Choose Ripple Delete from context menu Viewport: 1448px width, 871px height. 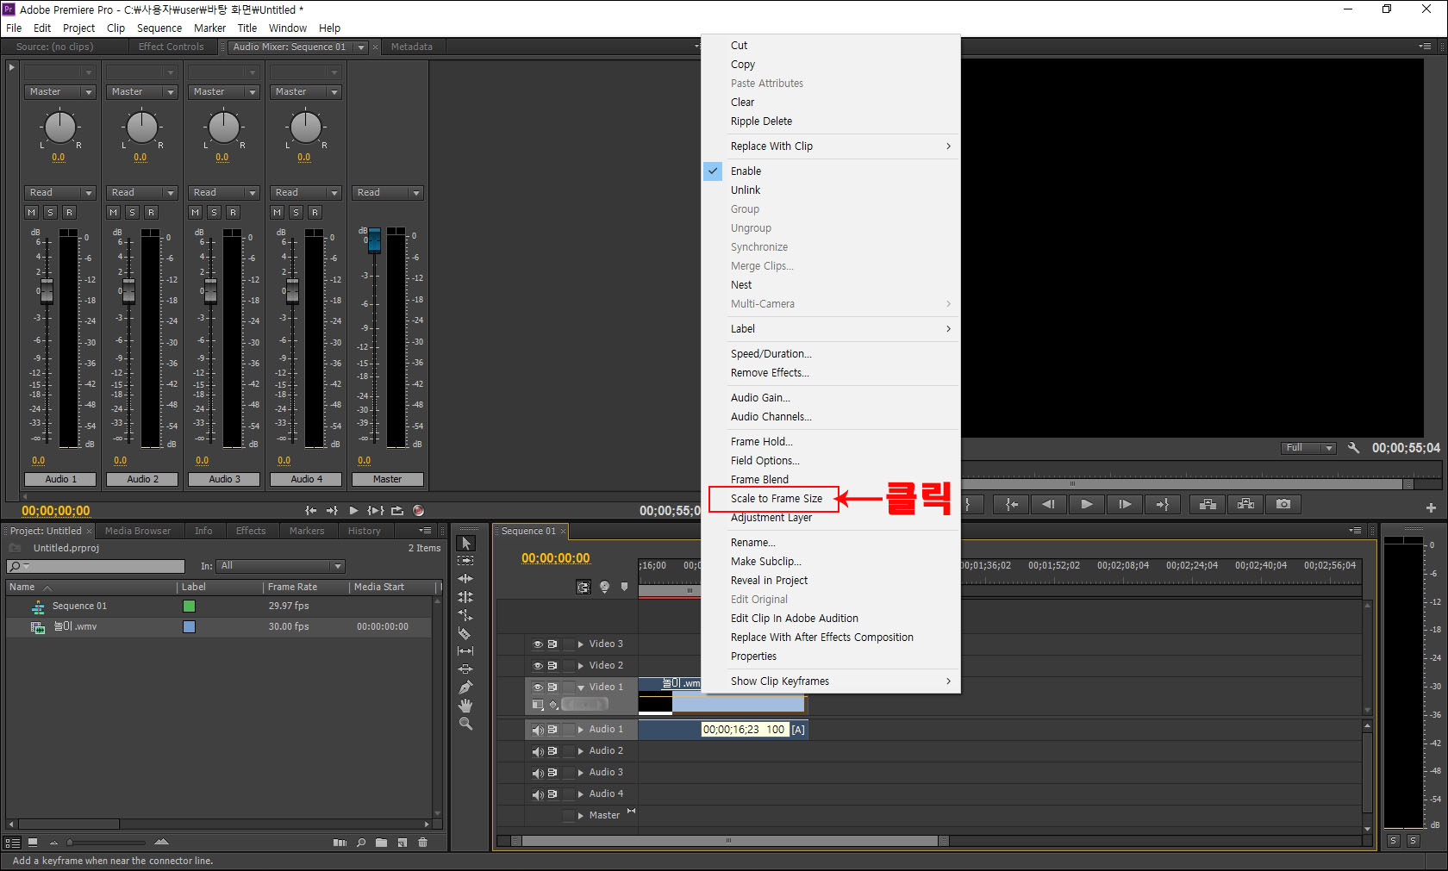(x=761, y=121)
